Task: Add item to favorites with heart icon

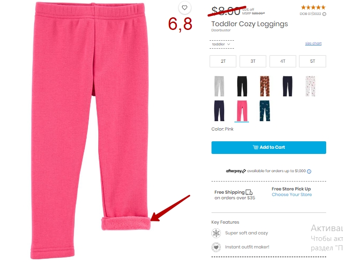Action: click(x=185, y=7)
